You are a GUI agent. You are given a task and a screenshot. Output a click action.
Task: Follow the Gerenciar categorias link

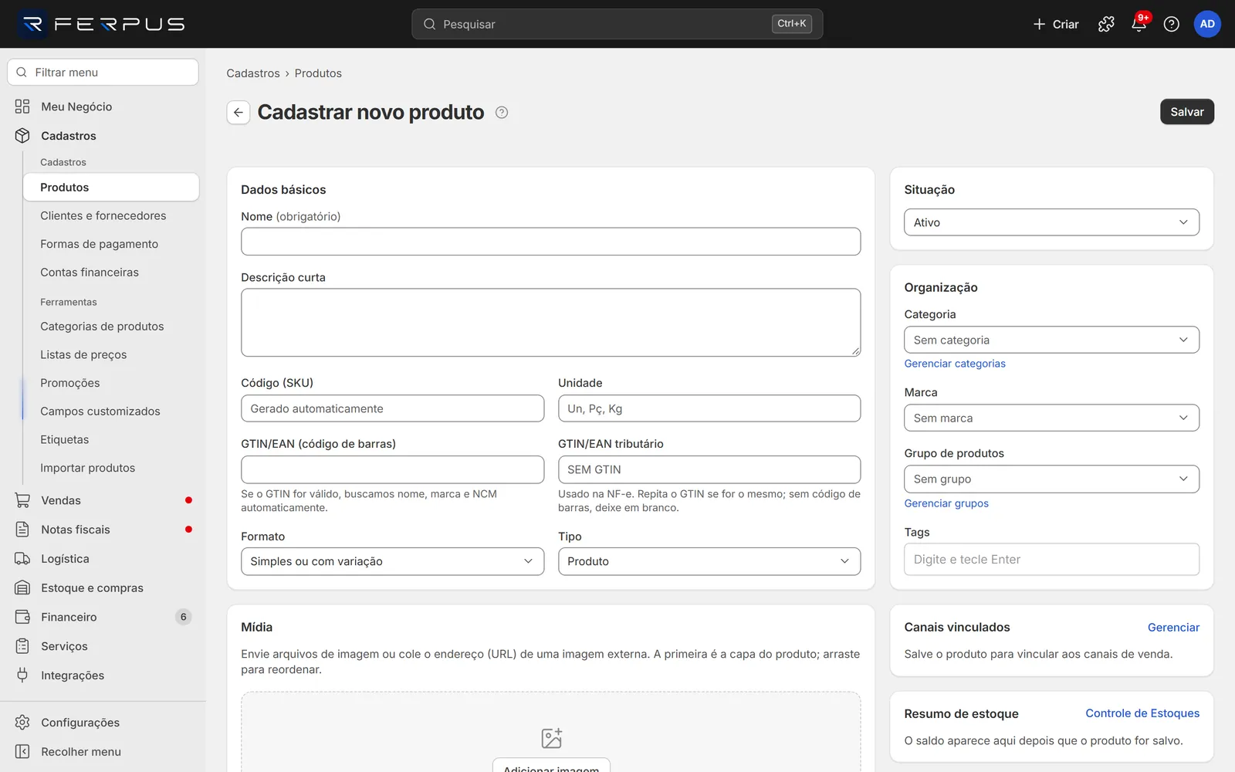pyautogui.click(x=955, y=364)
